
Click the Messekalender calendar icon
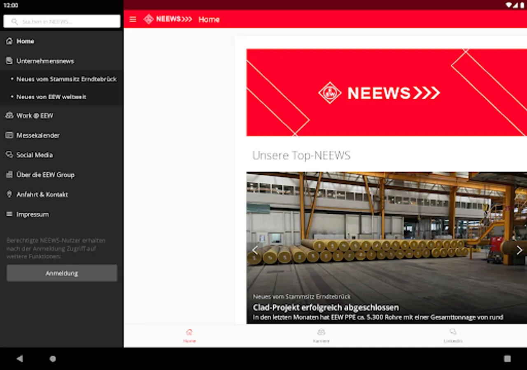point(9,135)
